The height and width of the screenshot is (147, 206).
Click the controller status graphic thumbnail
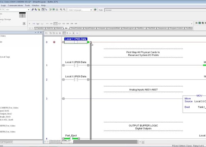[x=23, y=15]
